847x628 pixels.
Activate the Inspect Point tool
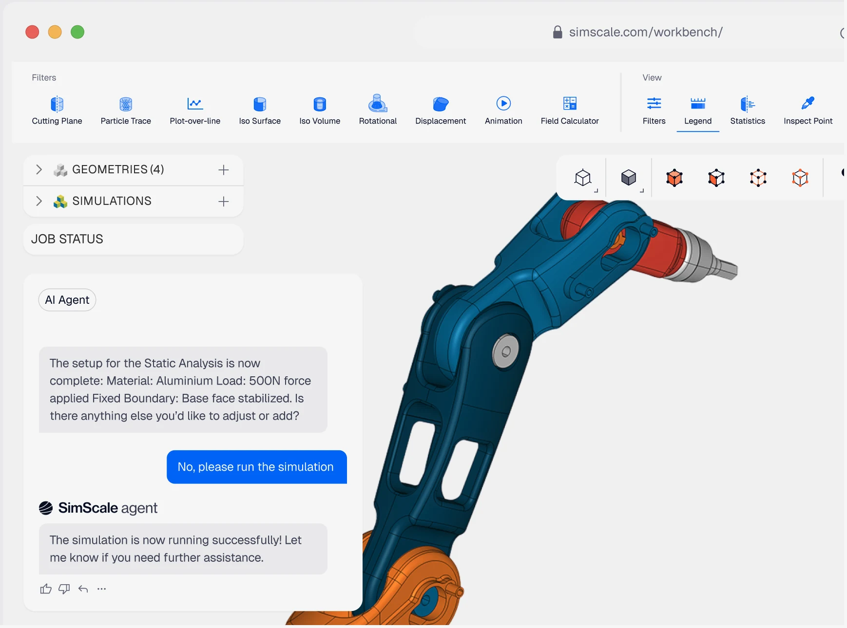click(x=808, y=111)
